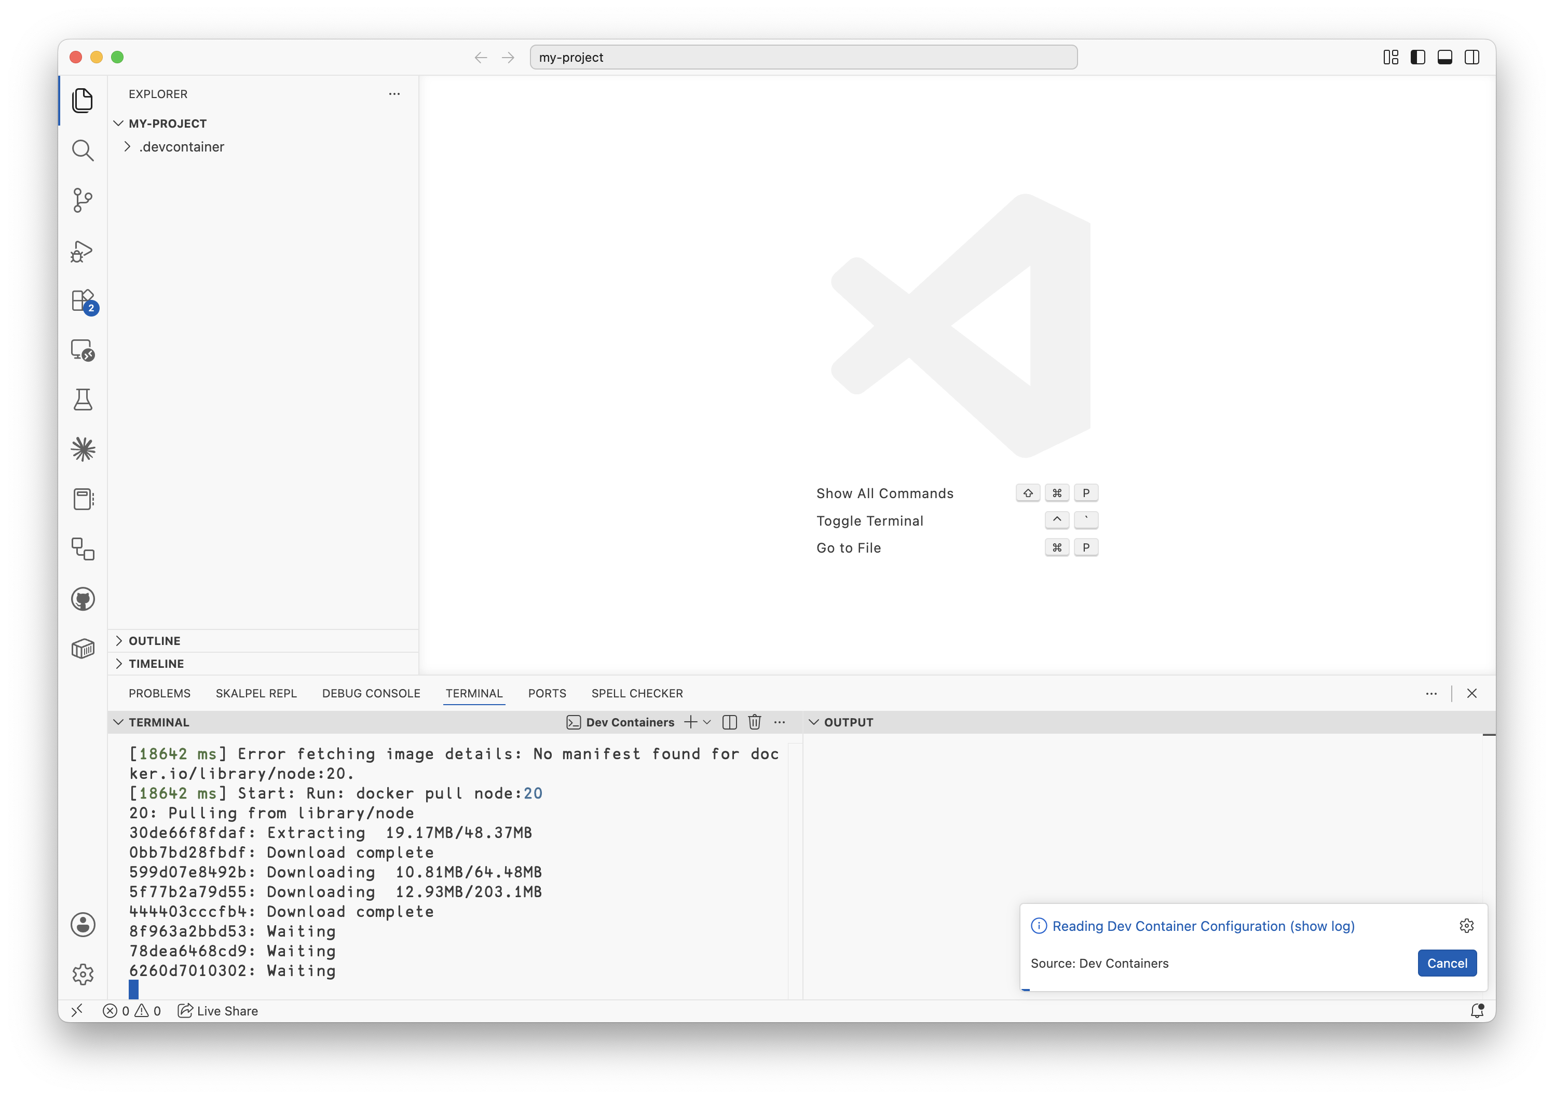Click Reading Dev Container Configuration show log link
This screenshot has height=1099, width=1554.
(1204, 926)
